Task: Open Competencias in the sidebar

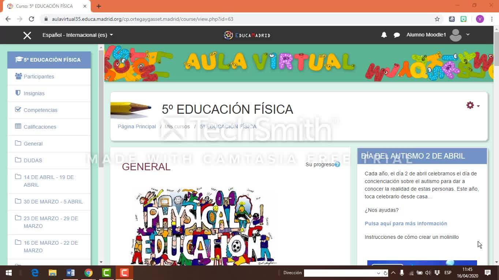Action: [x=49, y=110]
